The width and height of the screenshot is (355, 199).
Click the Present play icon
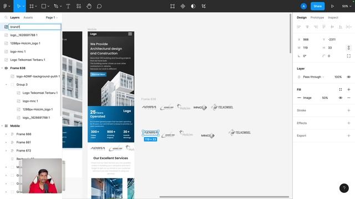(332, 6)
